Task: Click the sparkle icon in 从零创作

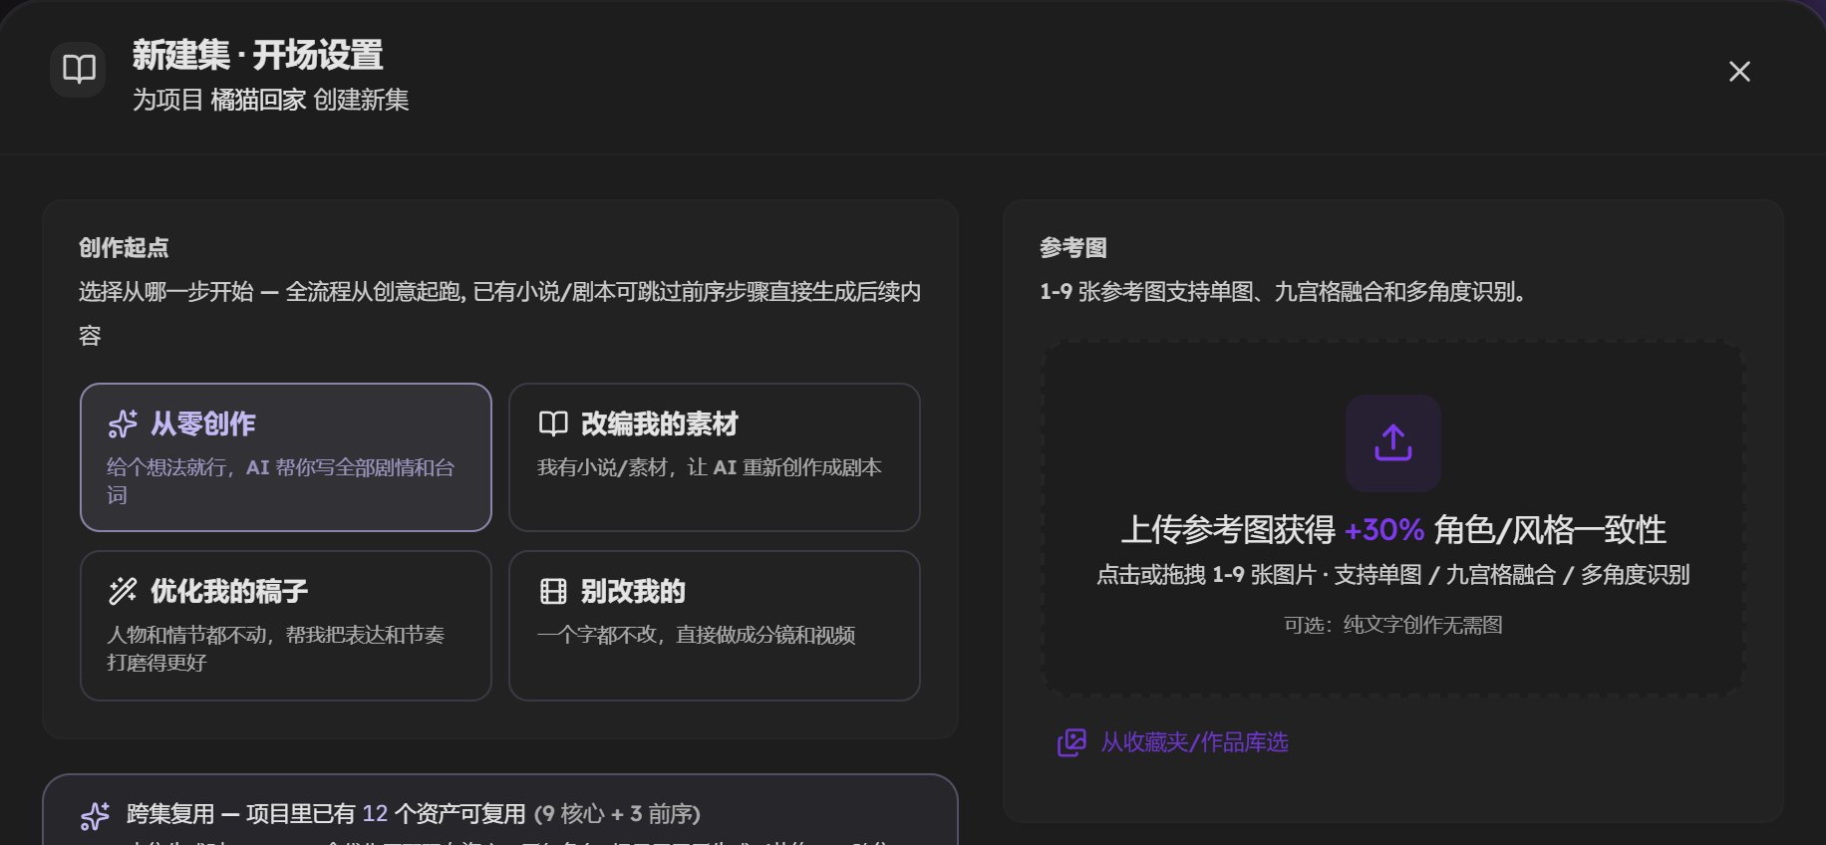Action: tap(123, 424)
